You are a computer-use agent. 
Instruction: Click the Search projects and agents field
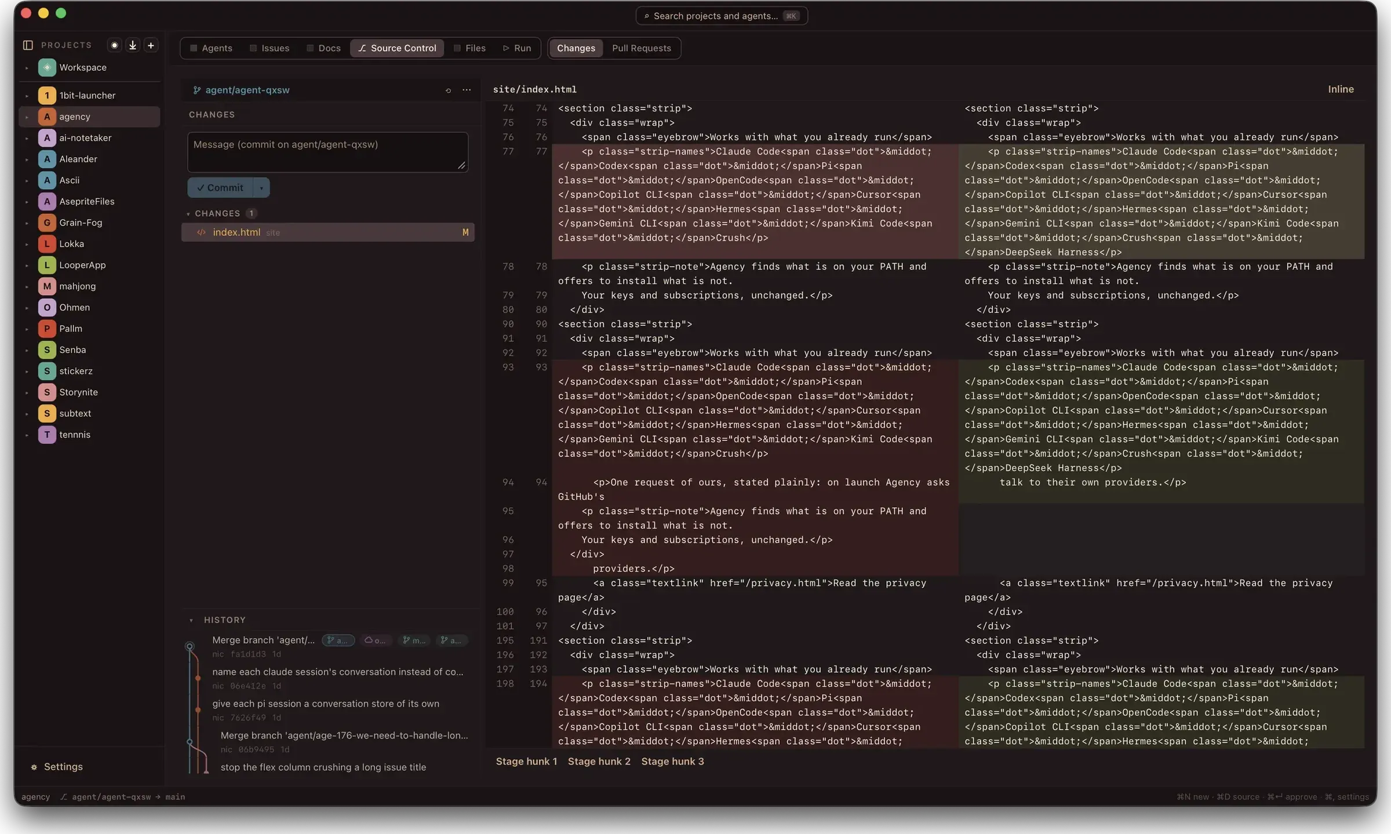pyautogui.click(x=722, y=16)
